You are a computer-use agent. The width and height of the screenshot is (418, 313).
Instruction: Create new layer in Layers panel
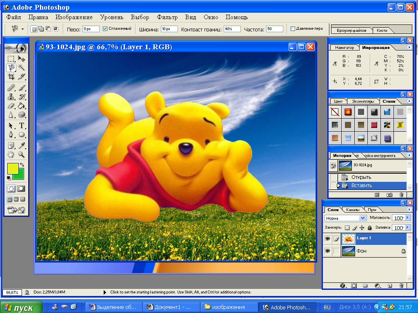click(x=390, y=286)
